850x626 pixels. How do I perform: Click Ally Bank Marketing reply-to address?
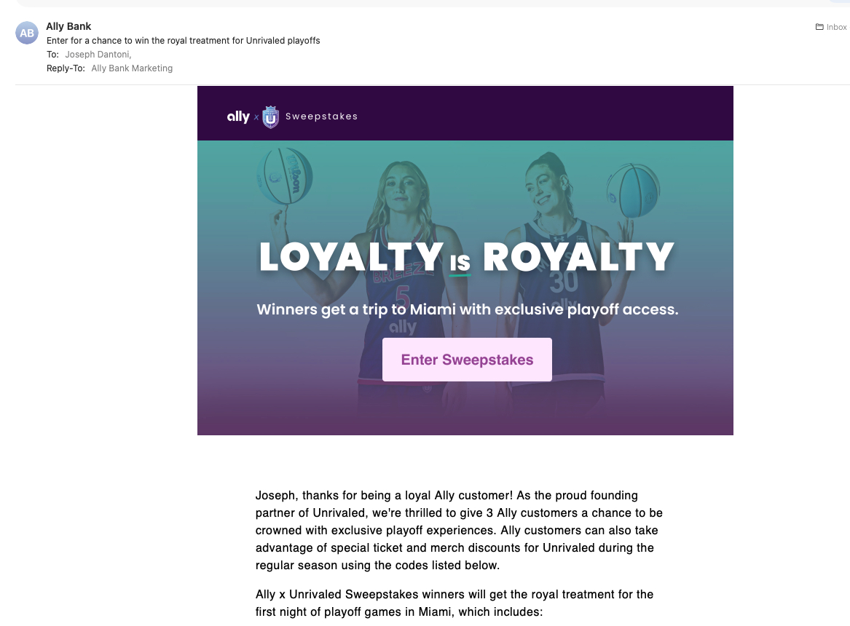(132, 68)
